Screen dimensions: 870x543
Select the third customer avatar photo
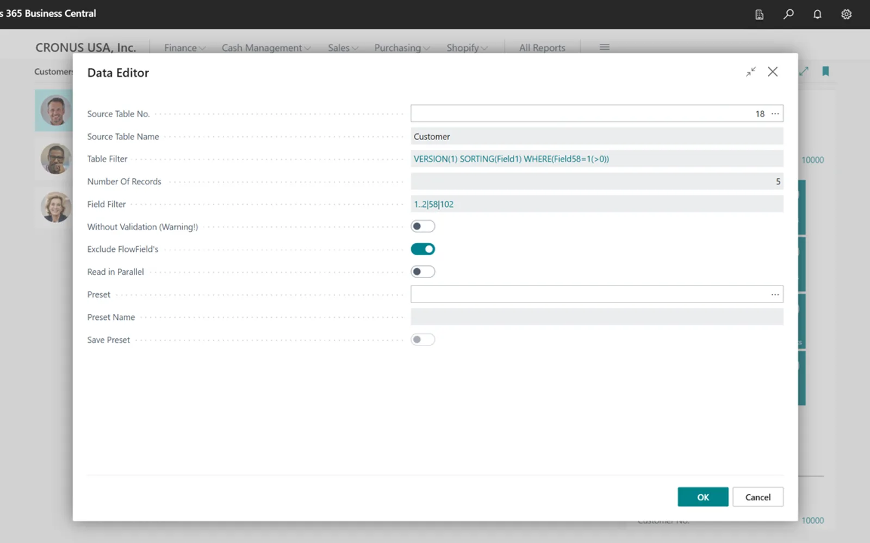55,207
